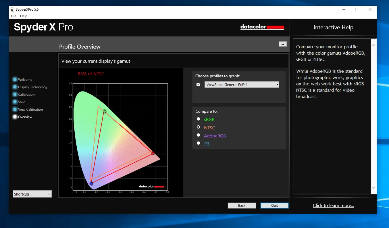
Task: Select the NTSC comparison radio button
Action: (x=198, y=127)
